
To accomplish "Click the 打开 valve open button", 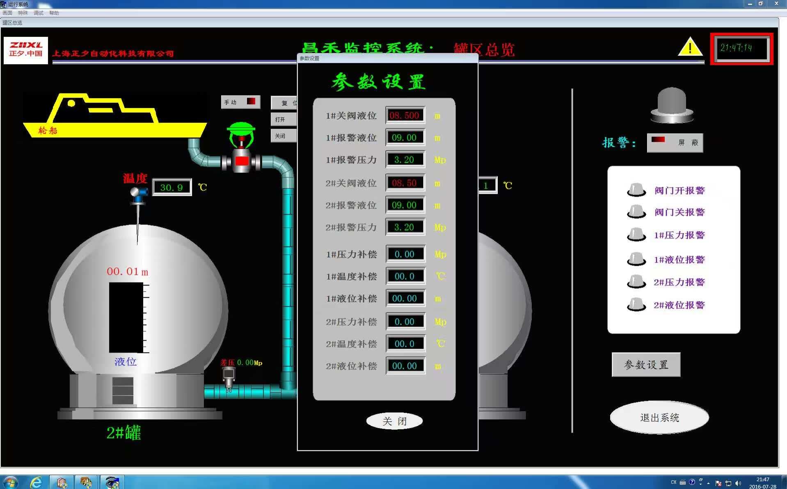I will click(x=283, y=120).
